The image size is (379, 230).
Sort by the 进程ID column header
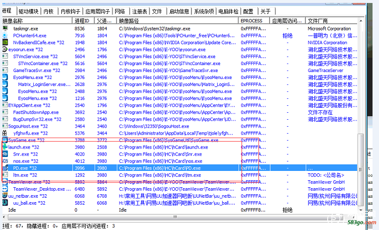coord(83,21)
